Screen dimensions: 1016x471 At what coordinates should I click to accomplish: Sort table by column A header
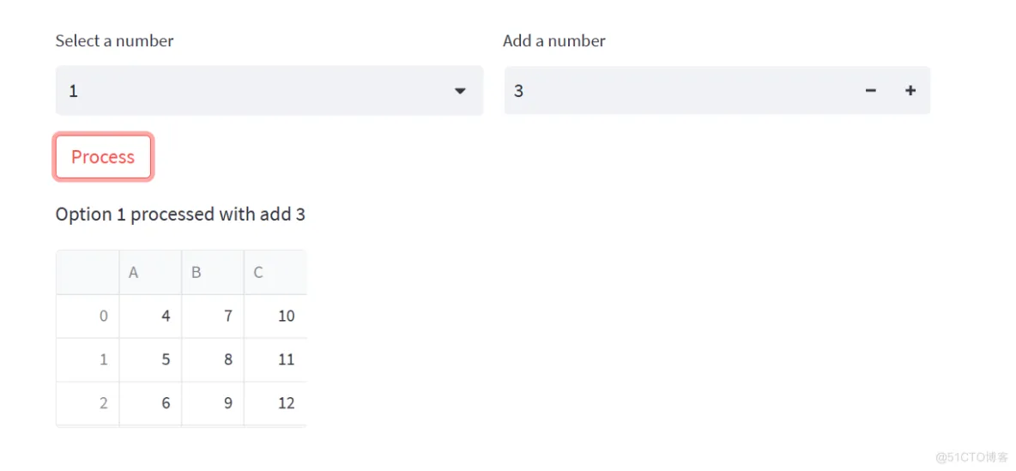pos(150,273)
